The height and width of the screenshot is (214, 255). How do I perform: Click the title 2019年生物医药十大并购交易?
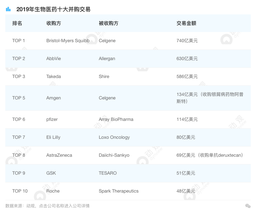click(53, 9)
